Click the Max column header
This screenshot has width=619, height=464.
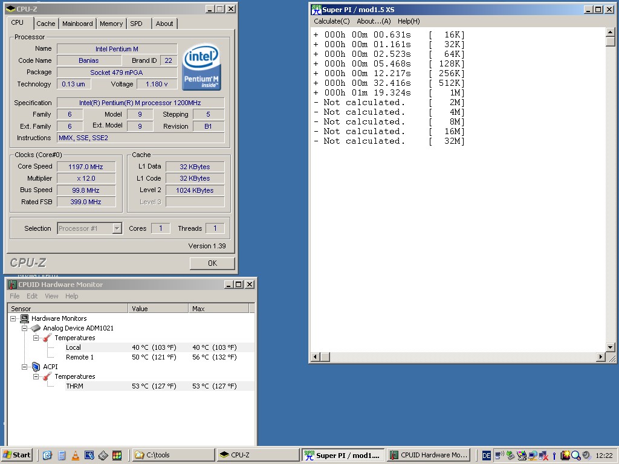coord(219,309)
